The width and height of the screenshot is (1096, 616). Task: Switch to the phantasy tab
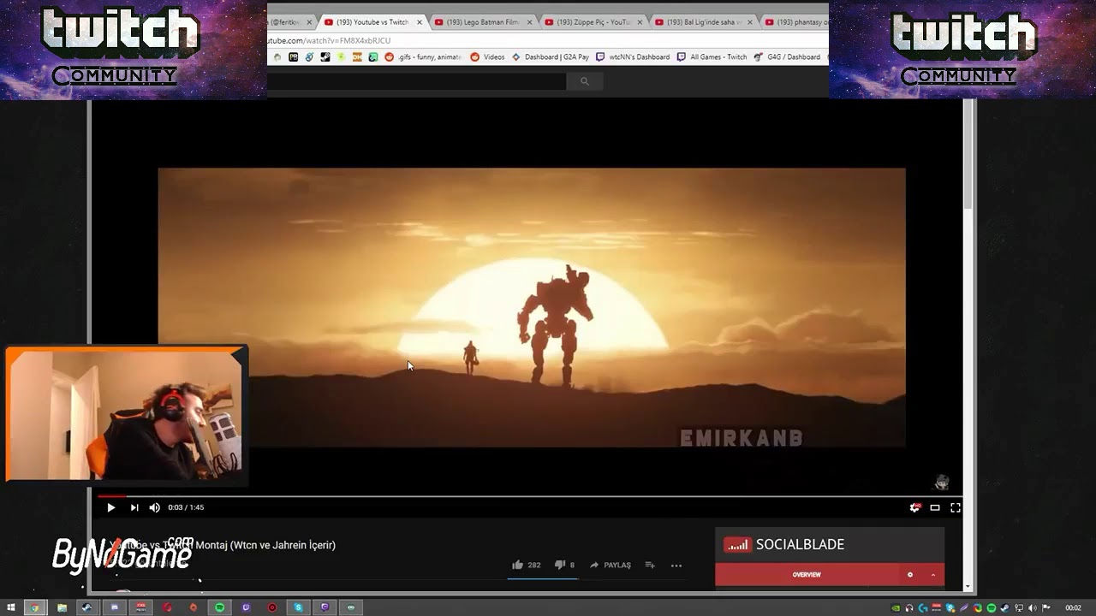pos(796,22)
